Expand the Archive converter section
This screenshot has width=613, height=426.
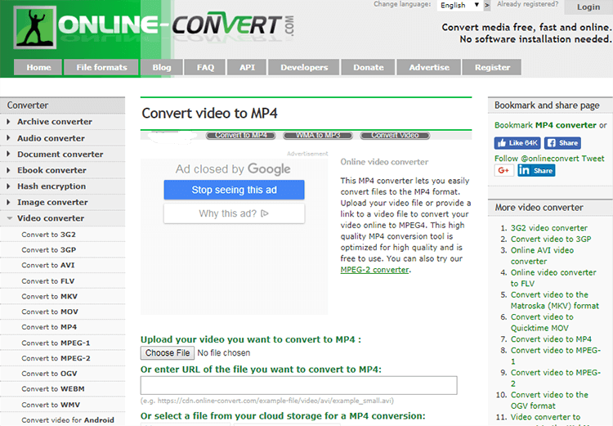pyautogui.click(x=63, y=122)
